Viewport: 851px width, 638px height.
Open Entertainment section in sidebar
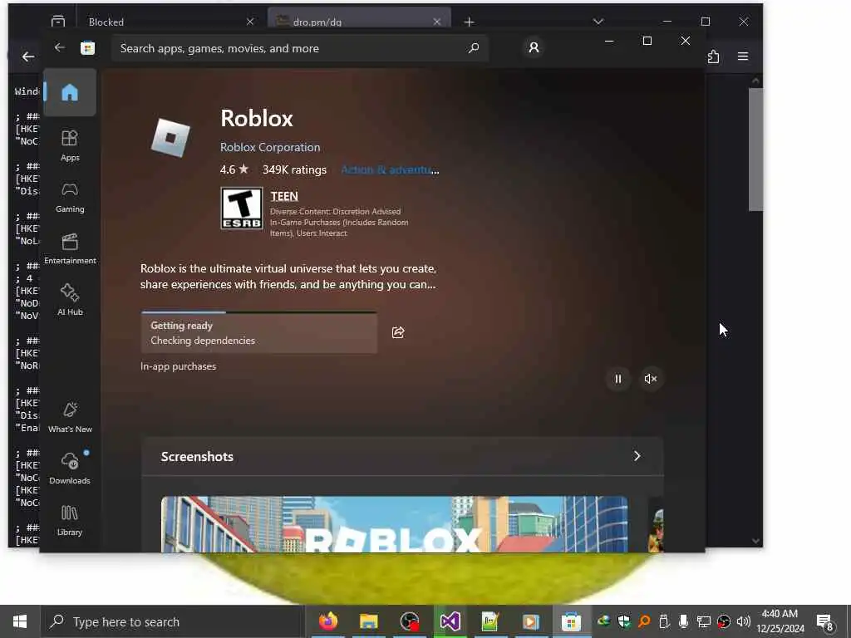pyautogui.click(x=70, y=249)
